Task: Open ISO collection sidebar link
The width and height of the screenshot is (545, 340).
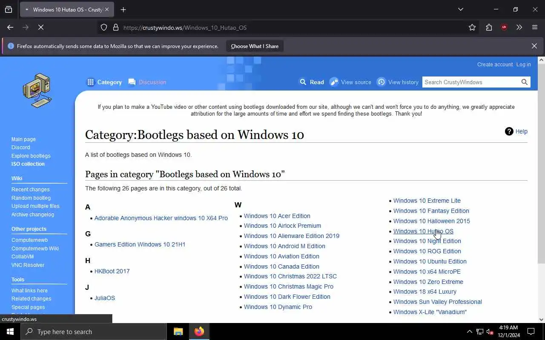Action: pos(28,164)
